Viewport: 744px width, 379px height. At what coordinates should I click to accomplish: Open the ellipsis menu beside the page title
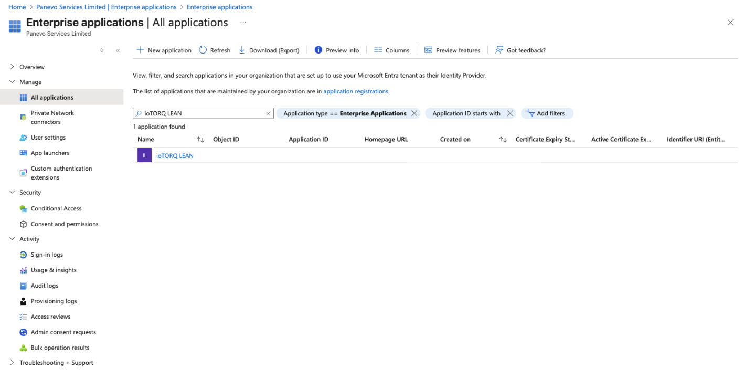tap(243, 23)
